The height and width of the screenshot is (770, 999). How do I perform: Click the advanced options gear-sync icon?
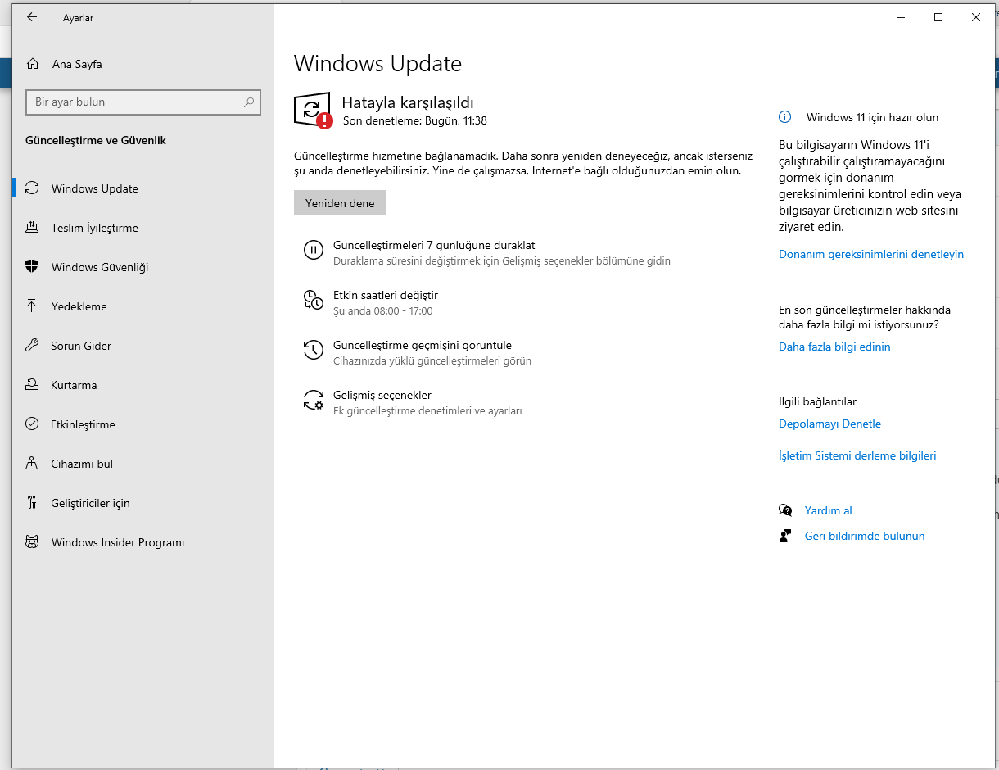314,400
